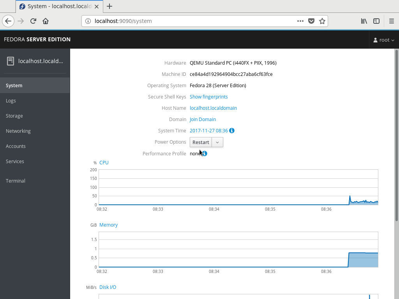Click Fedora 28 (Server Edition) text
Viewport: 399px width, 299px height.
click(218, 85)
